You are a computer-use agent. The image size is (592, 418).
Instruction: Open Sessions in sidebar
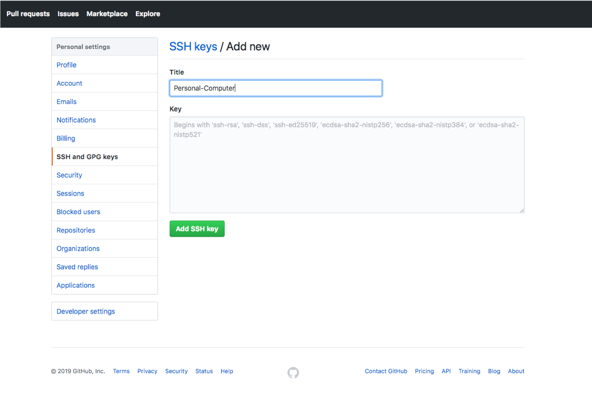[x=104, y=193]
